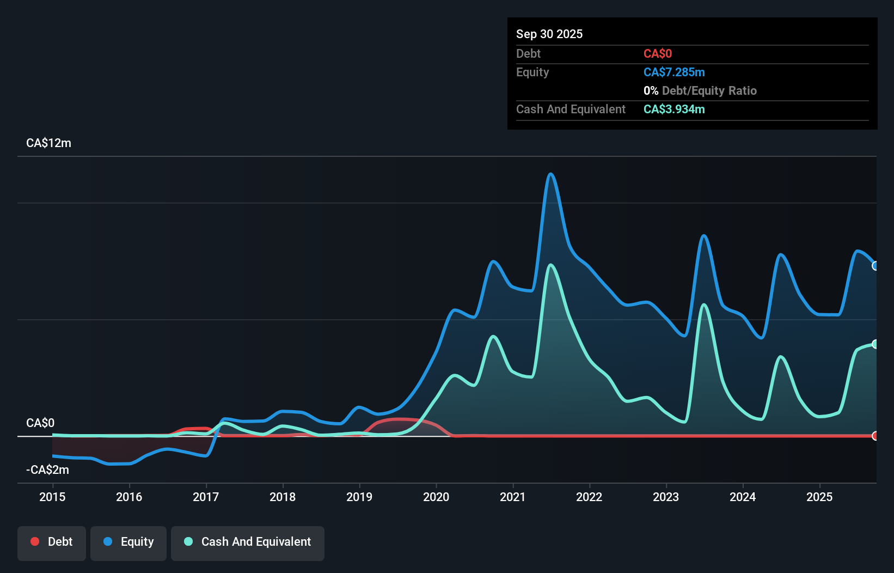Click the Sep 30 2025 tooltip header
Image resolution: width=894 pixels, height=573 pixels.
click(x=549, y=34)
